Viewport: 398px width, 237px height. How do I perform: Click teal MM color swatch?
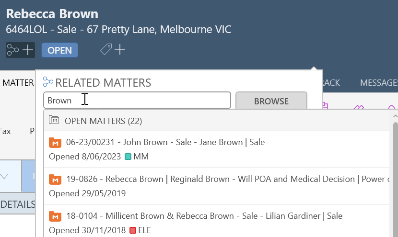(128, 157)
